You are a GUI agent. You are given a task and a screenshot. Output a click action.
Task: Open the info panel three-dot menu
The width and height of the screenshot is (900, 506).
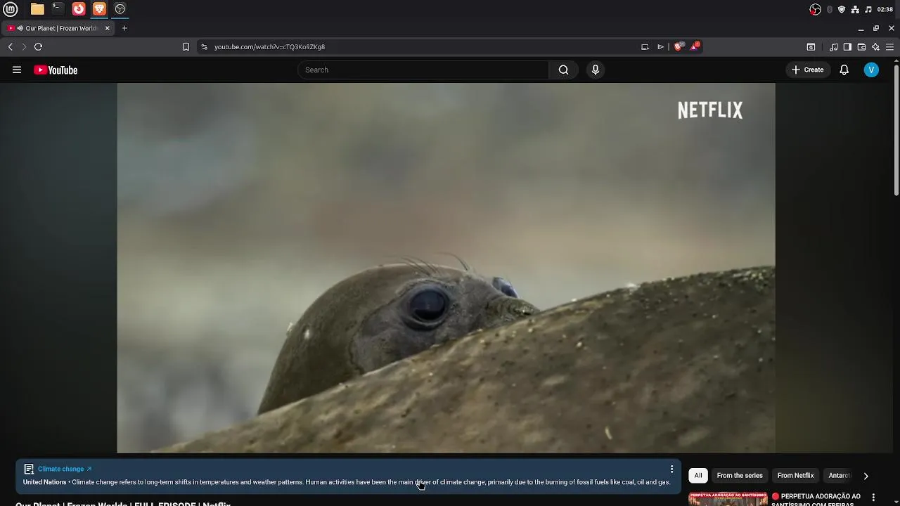671,469
